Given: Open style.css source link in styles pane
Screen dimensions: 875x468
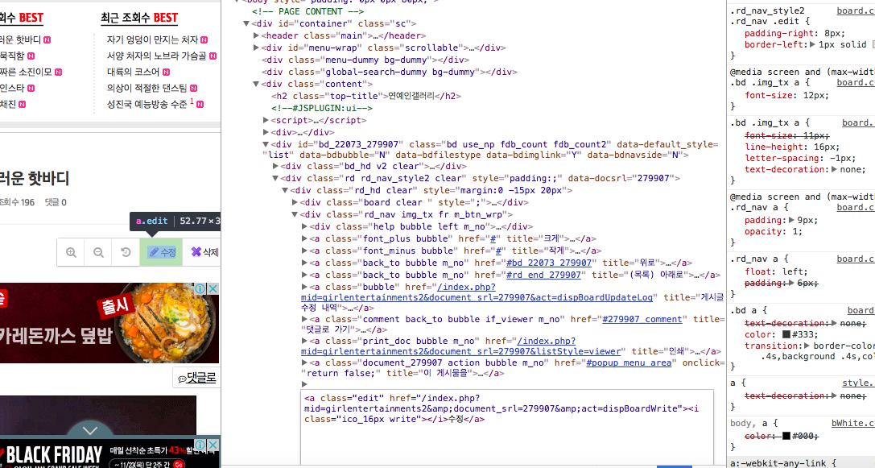Looking at the screenshot, I should point(856,383).
